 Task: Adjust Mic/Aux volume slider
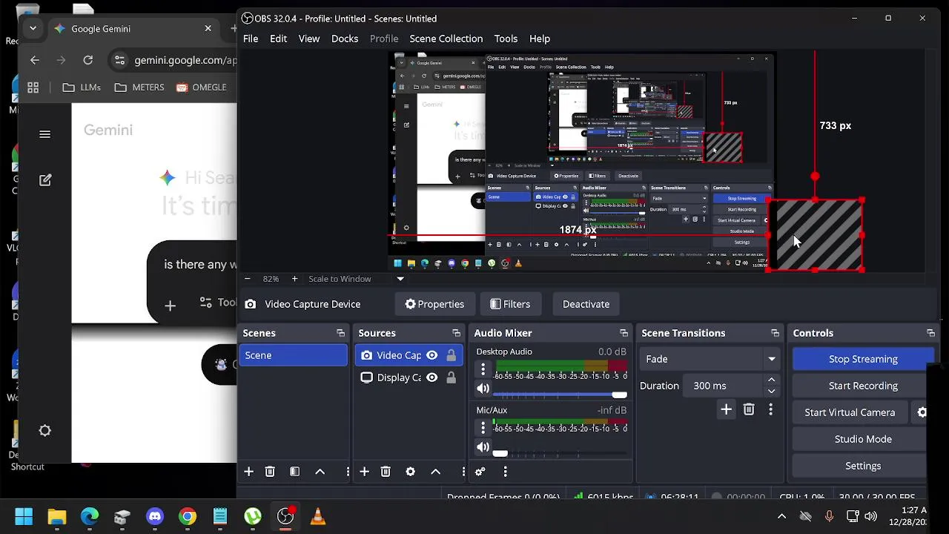(560, 454)
